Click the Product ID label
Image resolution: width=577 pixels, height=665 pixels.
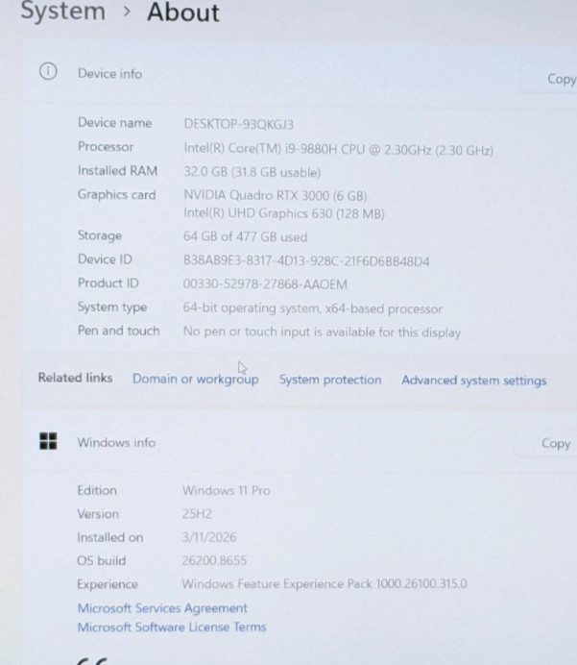pos(108,283)
